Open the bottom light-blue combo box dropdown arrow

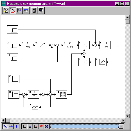(121, 126)
